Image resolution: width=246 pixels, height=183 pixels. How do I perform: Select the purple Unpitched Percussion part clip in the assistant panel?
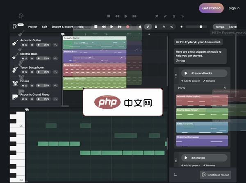[x=202, y=141]
